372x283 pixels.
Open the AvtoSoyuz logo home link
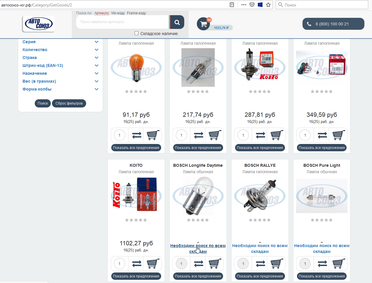click(39, 24)
